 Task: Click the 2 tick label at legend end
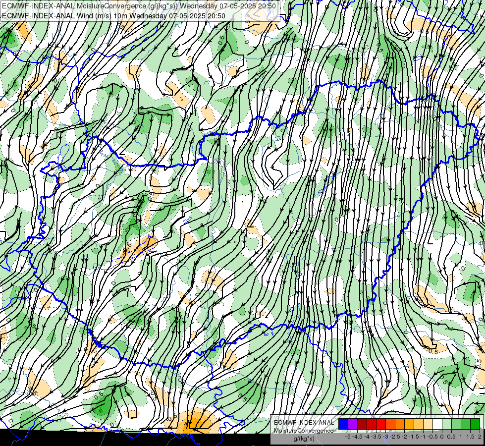pyautogui.click(x=480, y=437)
